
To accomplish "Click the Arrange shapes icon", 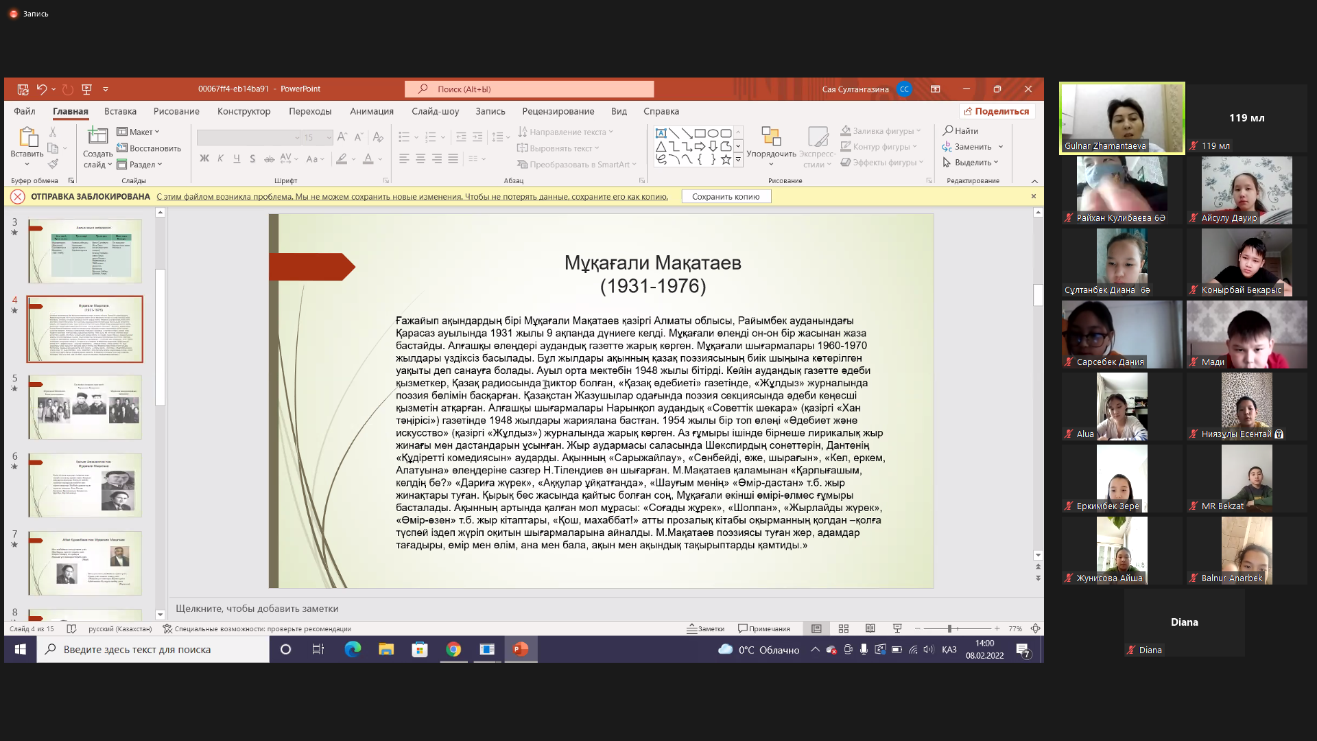I will [771, 137].
